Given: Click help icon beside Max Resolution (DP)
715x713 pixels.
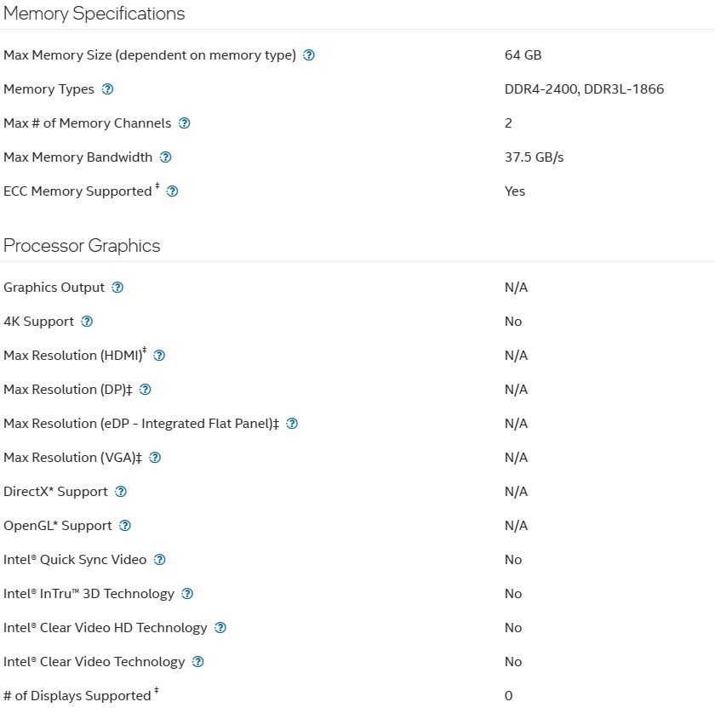Looking at the screenshot, I should (x=145, y=390).
